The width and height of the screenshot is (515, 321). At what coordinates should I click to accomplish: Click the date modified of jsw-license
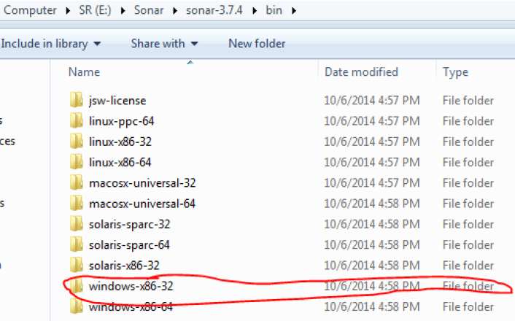(372, 100)
